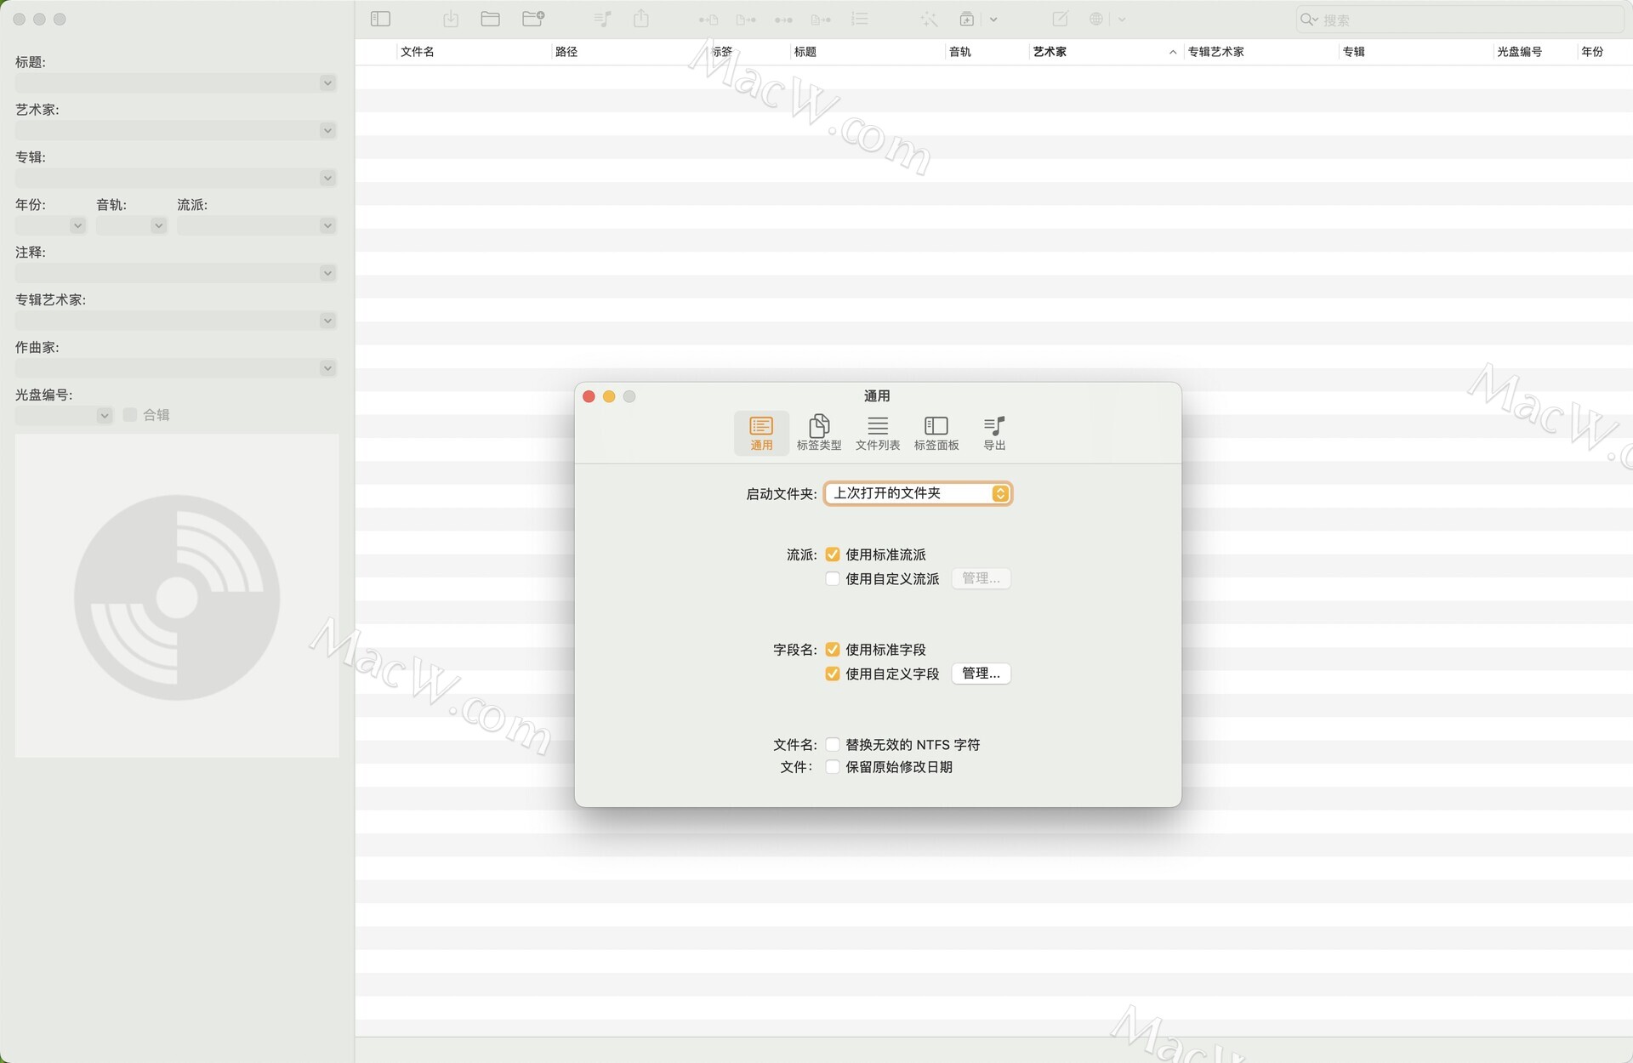Image resolution: width=1633 pixels, height=1063 pixels.
Task: Sort by 专辑 column header
Action: (x=1415, y=52)
